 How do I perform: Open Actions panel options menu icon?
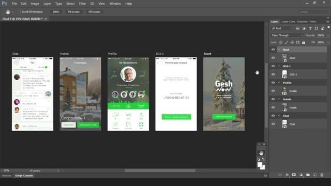pos(265,176)
